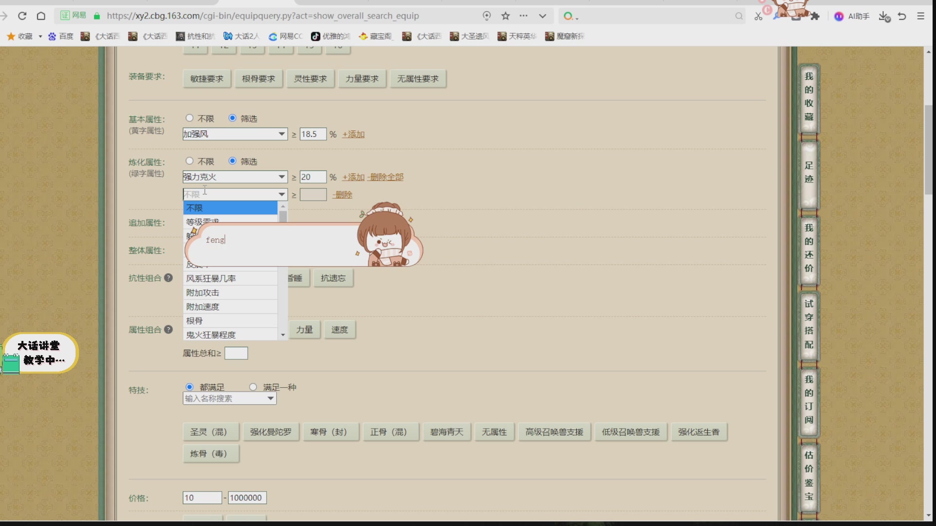Toggle the 敏捷要求 equipment requirement
The width and height of the screenshot is (936, 526).
point(207,79)
